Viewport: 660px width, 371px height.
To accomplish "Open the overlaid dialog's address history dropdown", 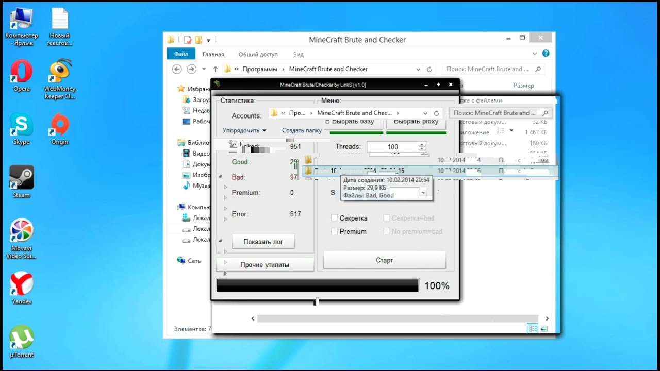I will click(x=425, y=113).
